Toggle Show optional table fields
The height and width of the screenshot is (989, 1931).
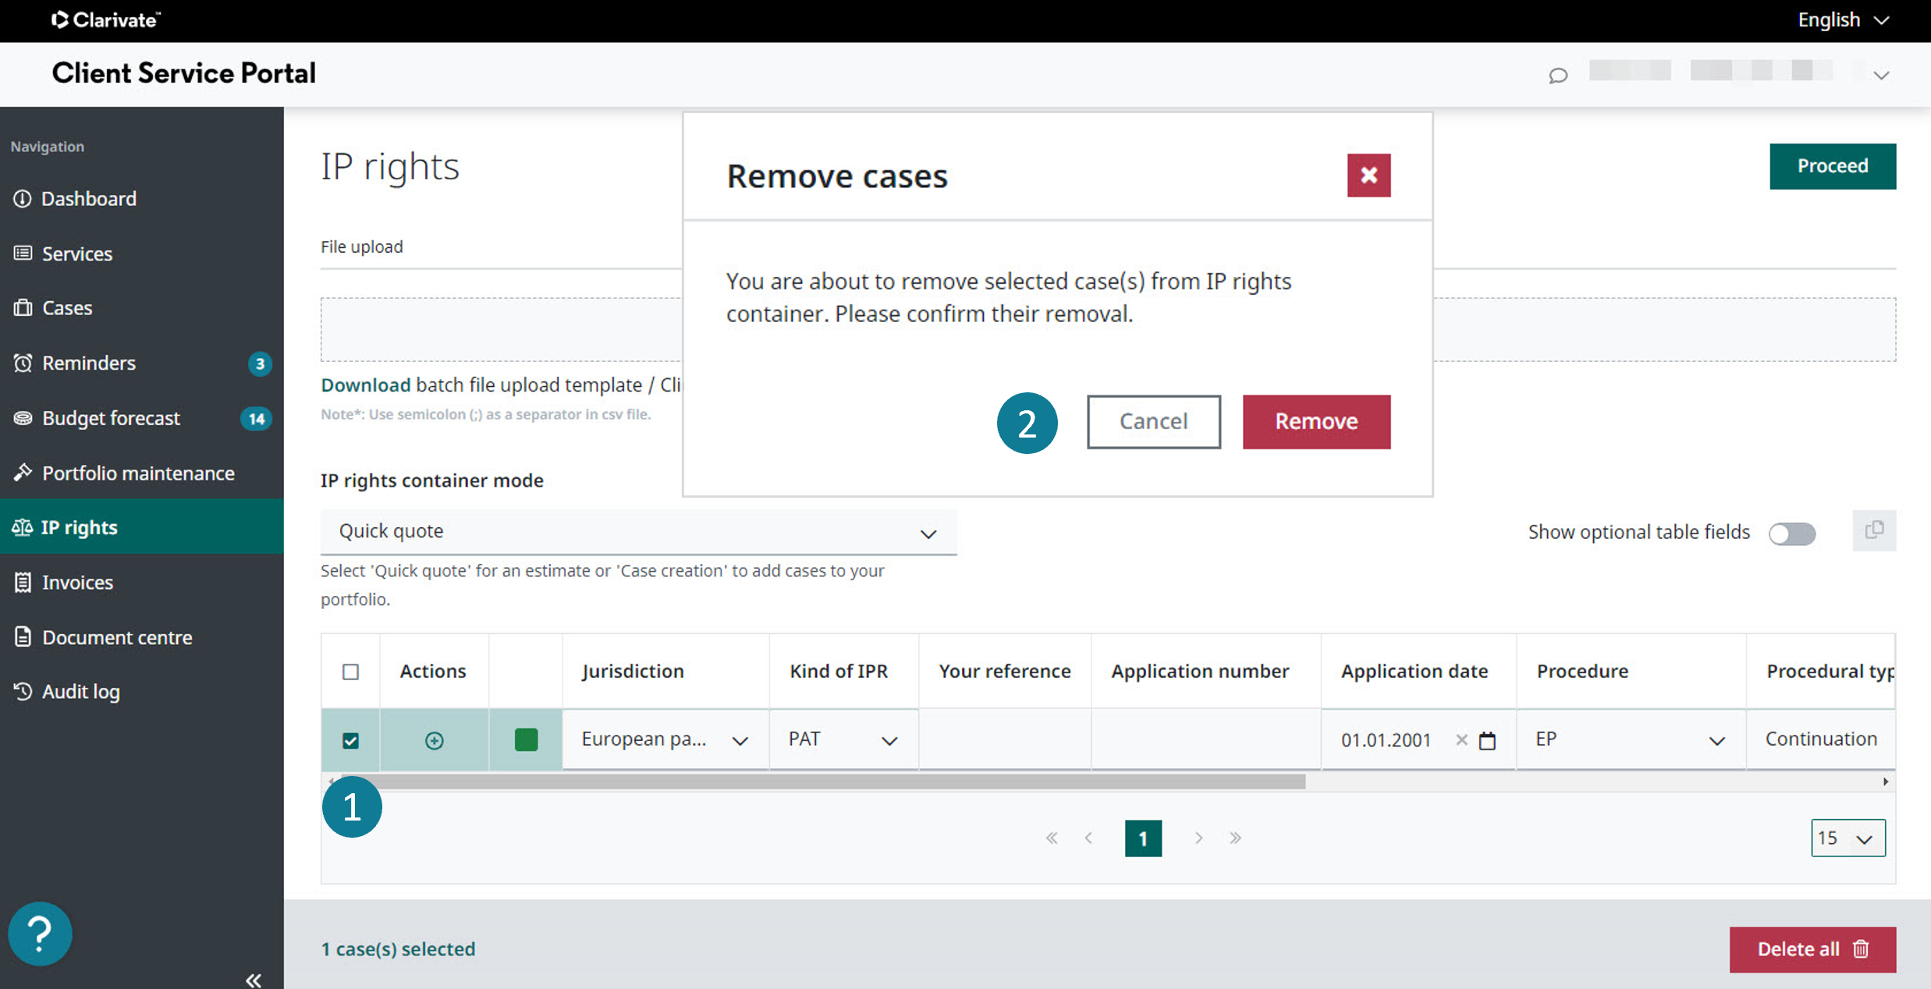tap(1792, 533)
